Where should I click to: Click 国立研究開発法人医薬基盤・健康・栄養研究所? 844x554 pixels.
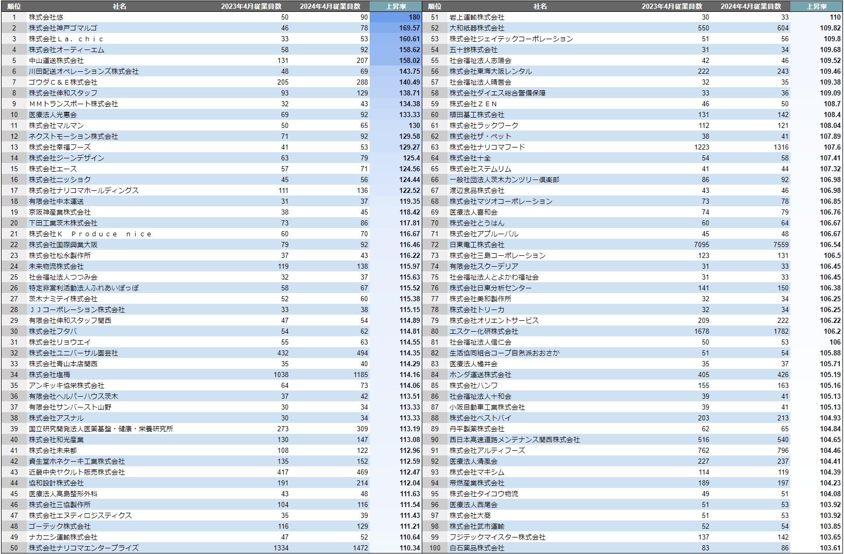tap(101, 429)
